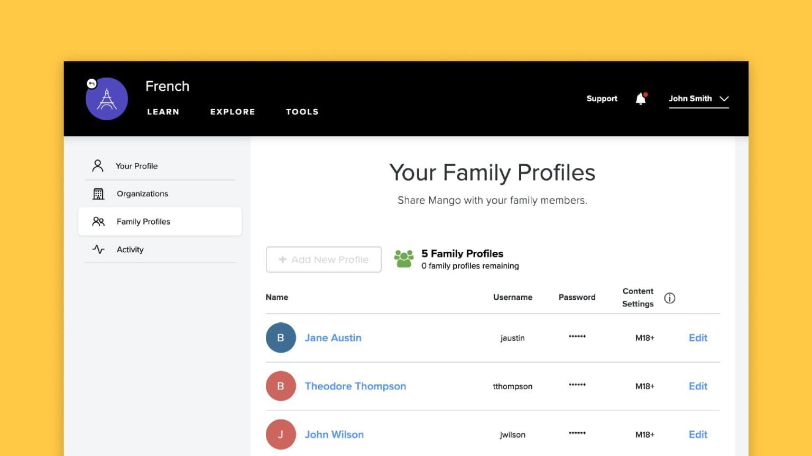Open the EXPLORE tab
The image size is (812, 456).
pos(233,112)
